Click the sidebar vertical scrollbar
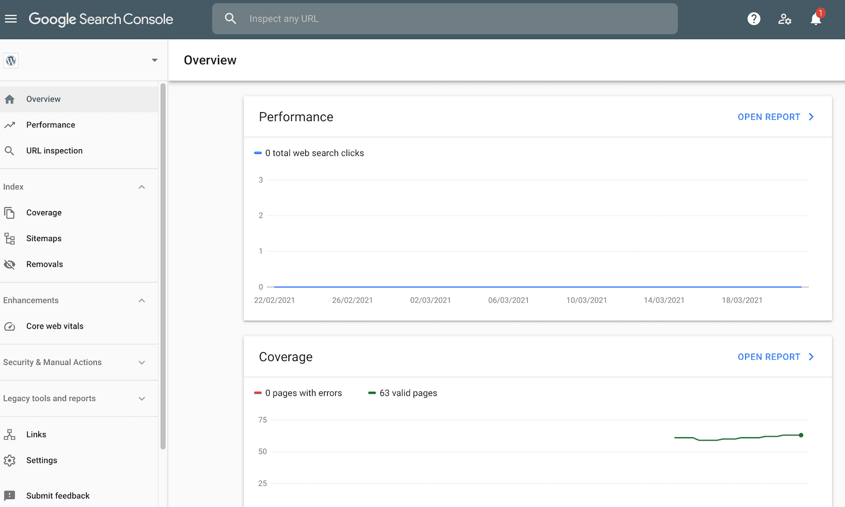 tap(163, 265)
